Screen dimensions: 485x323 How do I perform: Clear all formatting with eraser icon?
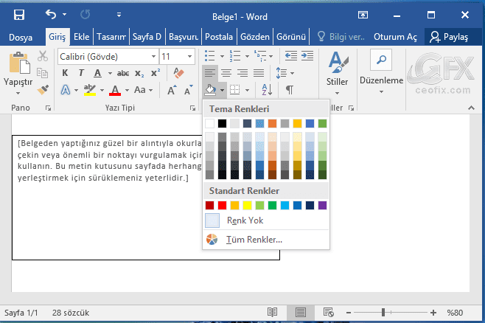coord(178,73)
